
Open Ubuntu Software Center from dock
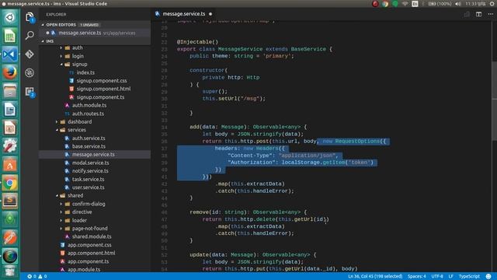tap(10, 164)
